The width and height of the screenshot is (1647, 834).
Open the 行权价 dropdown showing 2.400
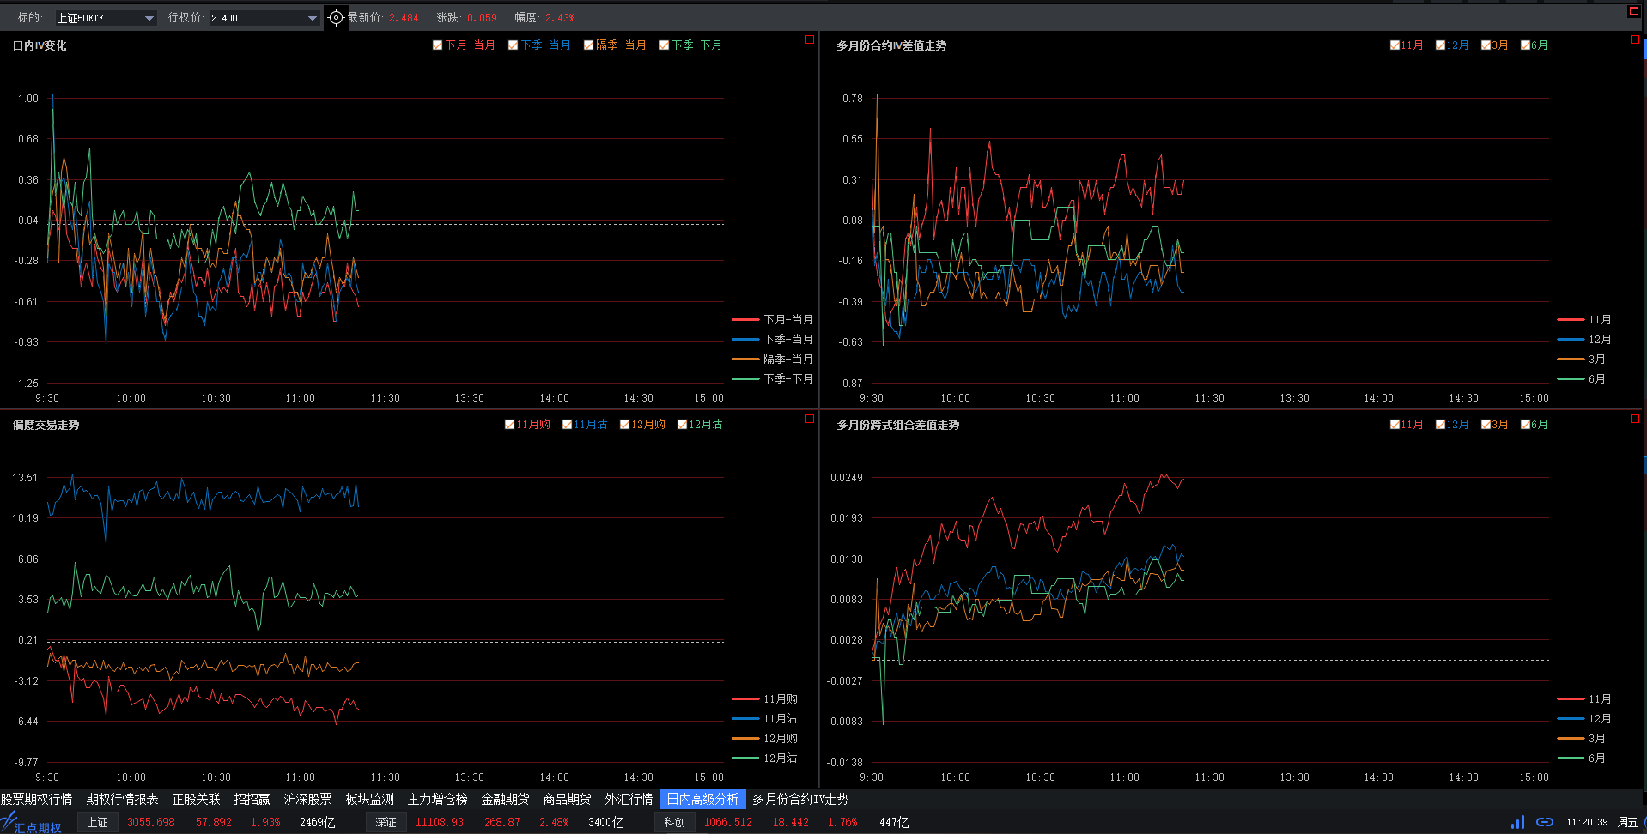point(264,18)
